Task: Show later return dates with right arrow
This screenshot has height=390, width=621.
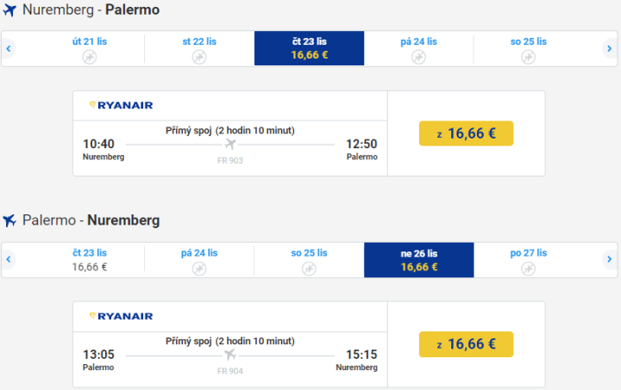Action: (x=610, y=259)
